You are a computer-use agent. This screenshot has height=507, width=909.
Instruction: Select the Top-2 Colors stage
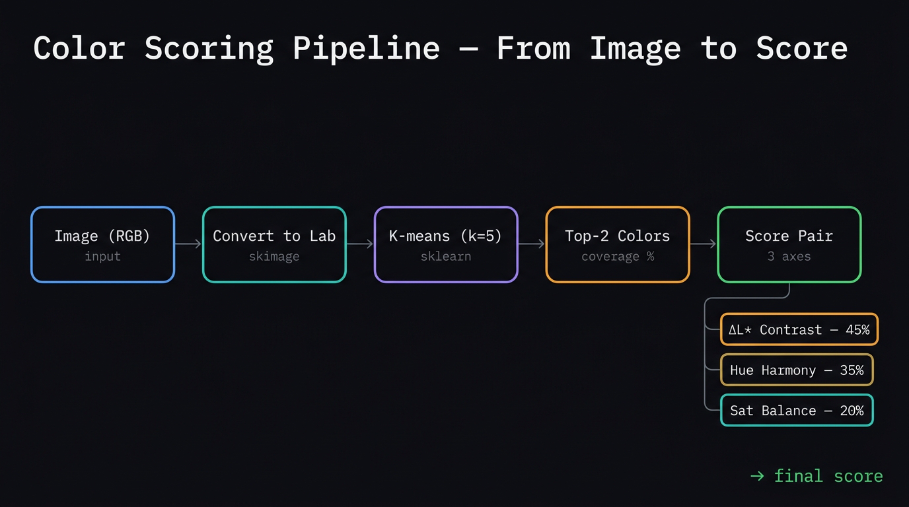[x=617, y=236]
